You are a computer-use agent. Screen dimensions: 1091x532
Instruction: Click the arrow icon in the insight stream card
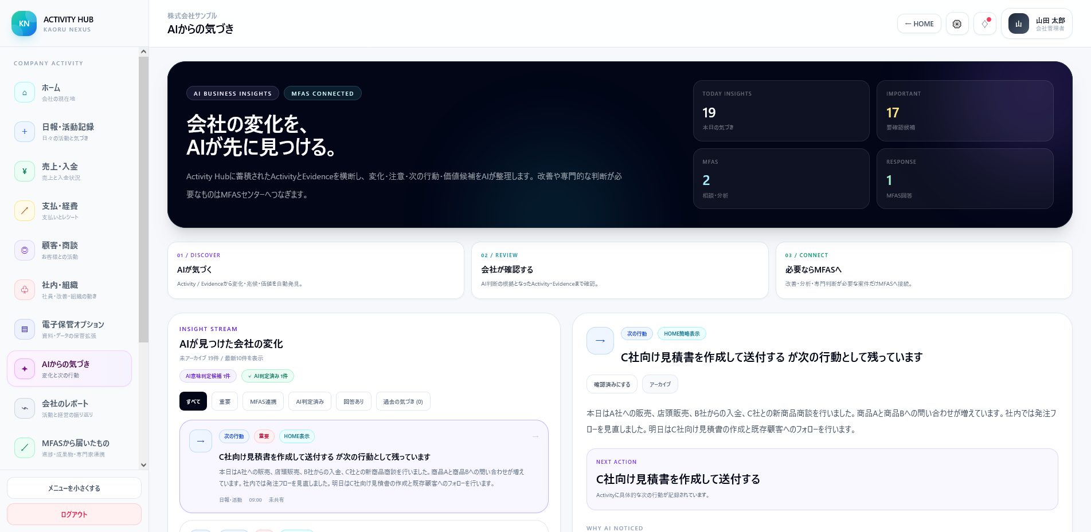point(201,441)
